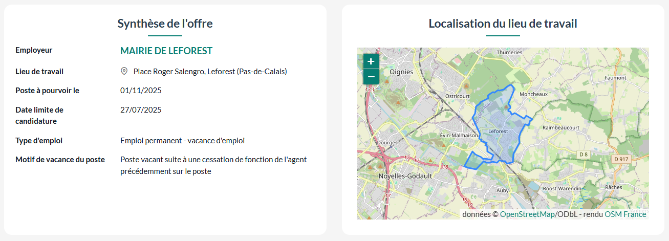
Task: Click the Localisation du lieu de travail heading
Action: 503,24
